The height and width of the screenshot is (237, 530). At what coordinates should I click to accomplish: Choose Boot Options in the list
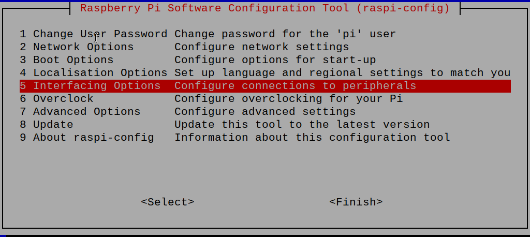point(66,60)
